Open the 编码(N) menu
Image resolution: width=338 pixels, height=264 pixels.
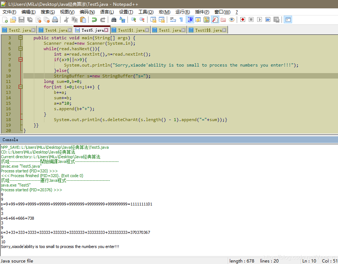click(87, 12)
